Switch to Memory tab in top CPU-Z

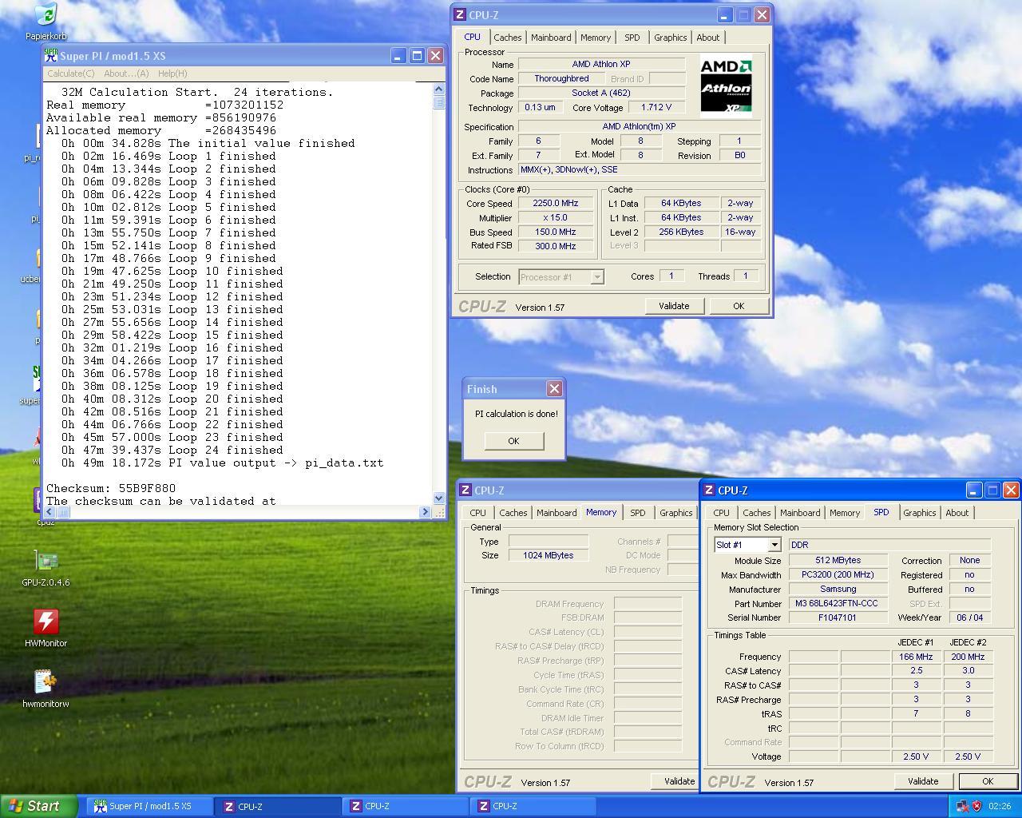(596, 38)
